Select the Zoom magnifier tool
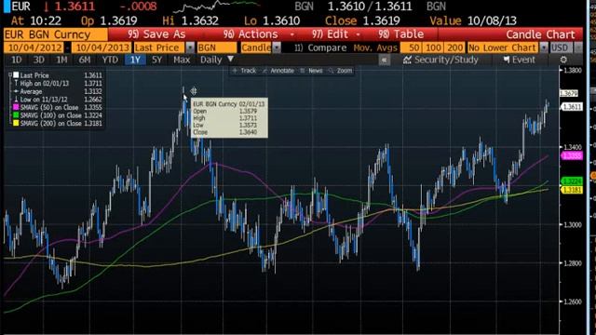 point(340,71)
